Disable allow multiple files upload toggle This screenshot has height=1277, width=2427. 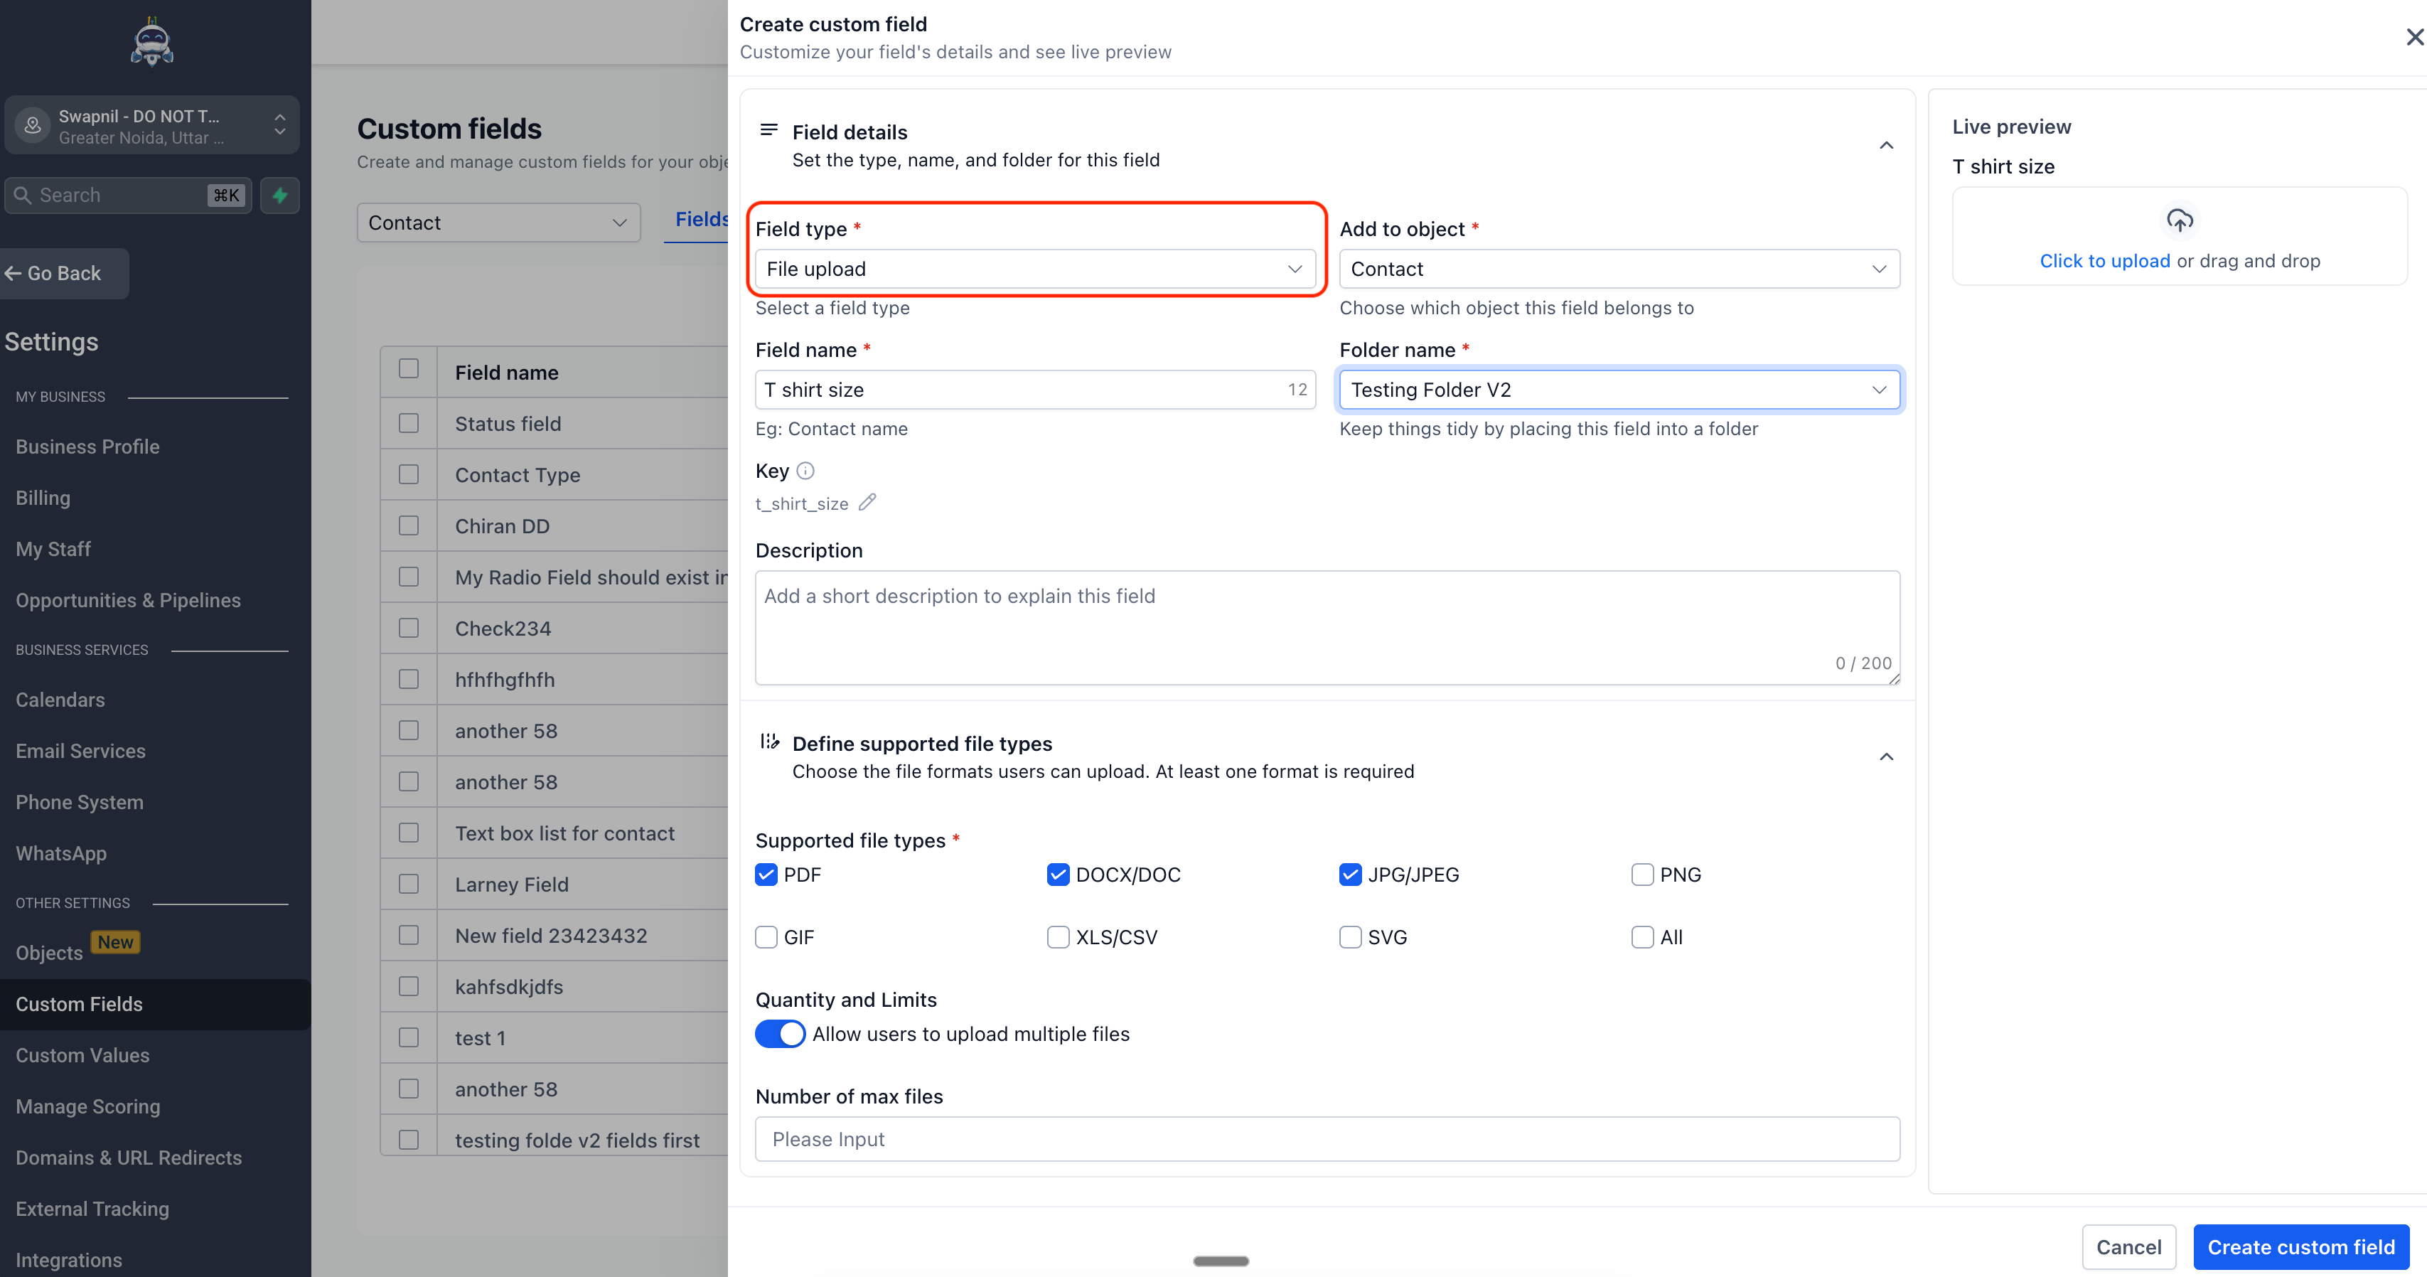(780, 1034)
